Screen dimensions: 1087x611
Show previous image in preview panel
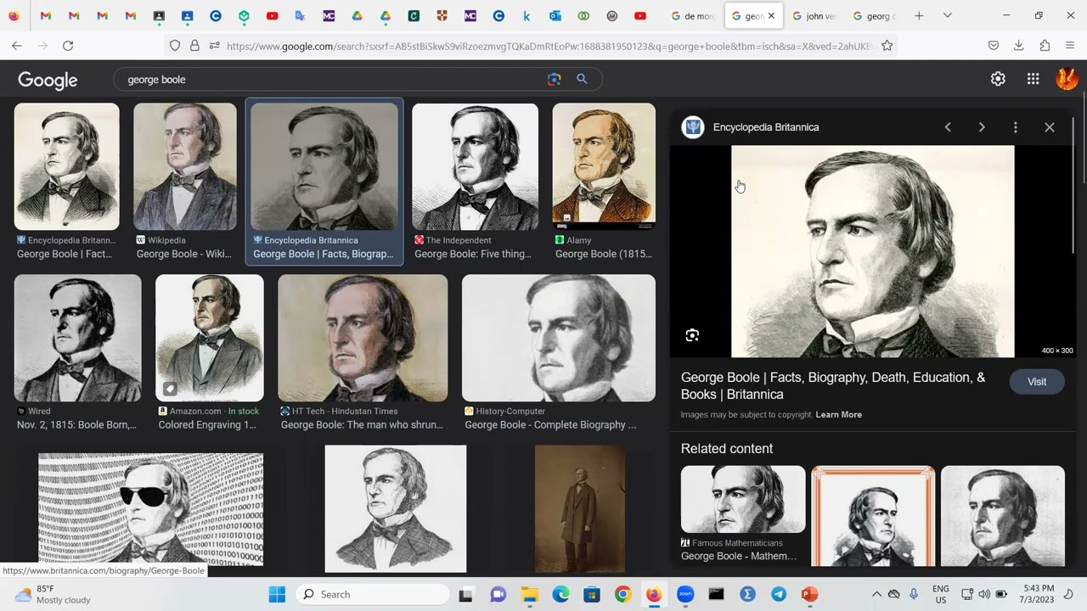(948, 127)
